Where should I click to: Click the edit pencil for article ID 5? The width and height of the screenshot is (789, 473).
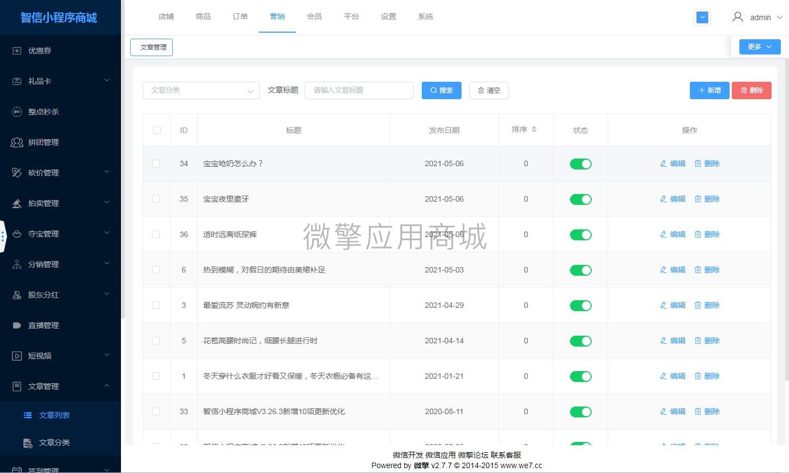point(663,341)
